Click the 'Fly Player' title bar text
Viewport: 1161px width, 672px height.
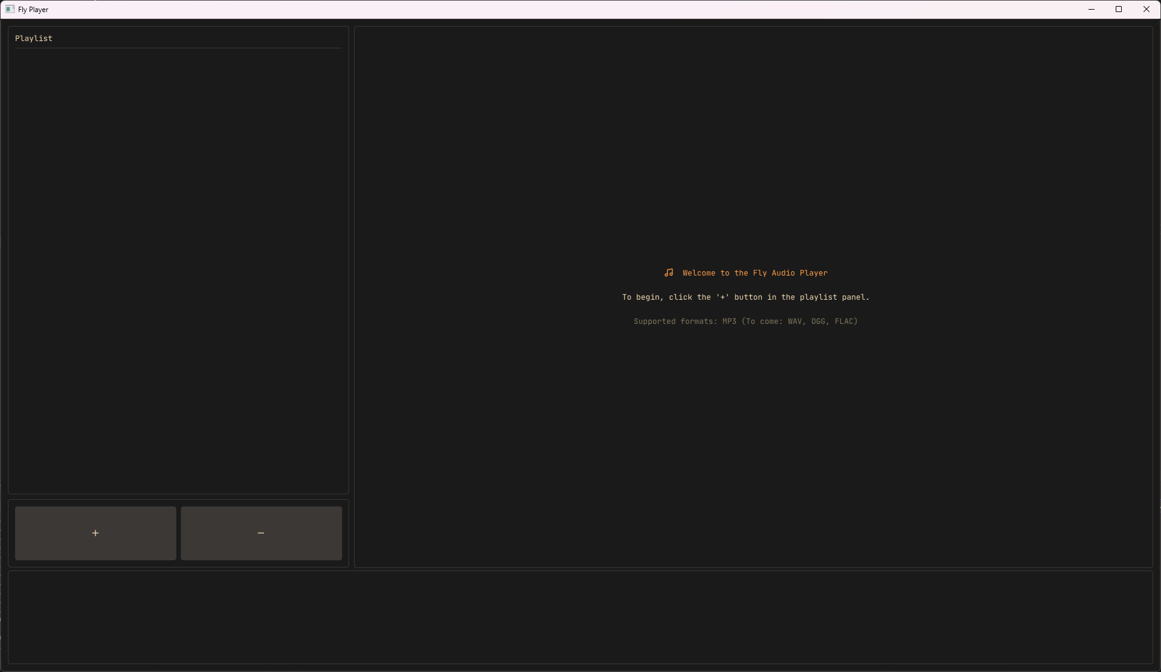coord(33,10)
